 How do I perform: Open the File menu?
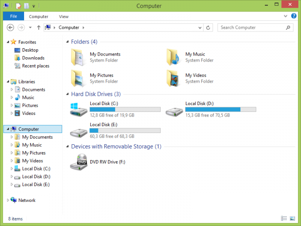pyautogui.click(x=13, y=16)
